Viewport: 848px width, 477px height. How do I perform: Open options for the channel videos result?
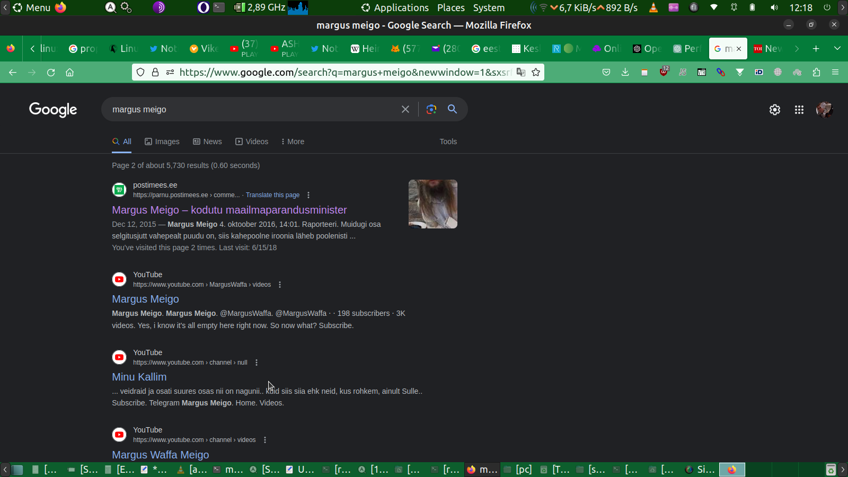point(265,440)
